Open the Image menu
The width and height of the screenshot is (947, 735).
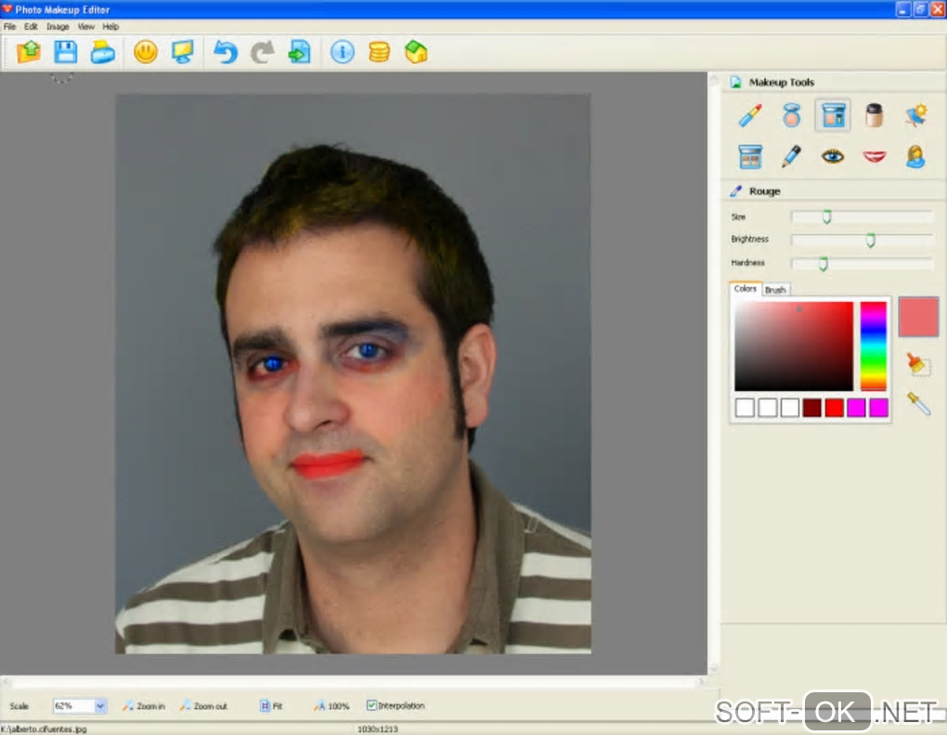pos(58,27)
